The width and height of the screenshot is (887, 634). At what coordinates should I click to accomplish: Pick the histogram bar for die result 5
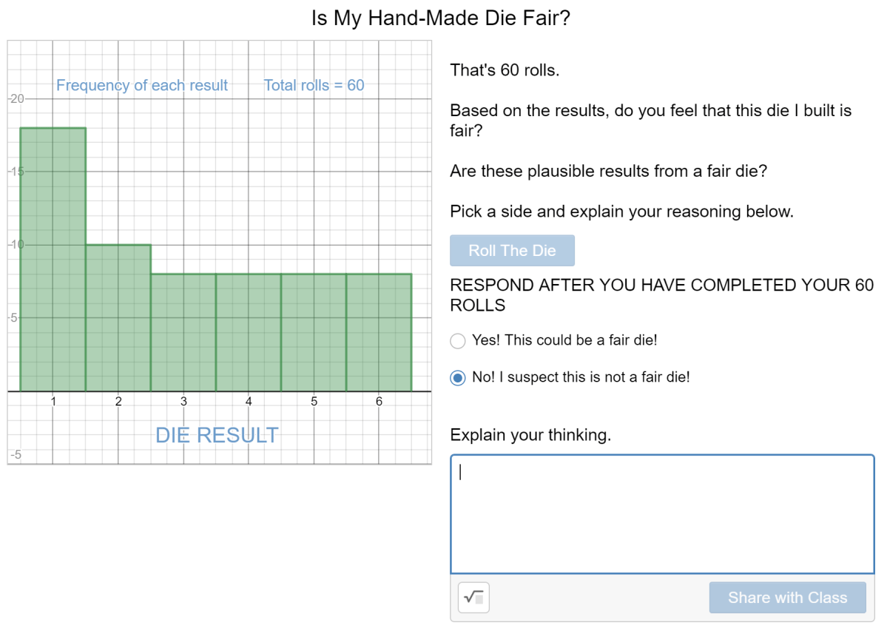314,332
